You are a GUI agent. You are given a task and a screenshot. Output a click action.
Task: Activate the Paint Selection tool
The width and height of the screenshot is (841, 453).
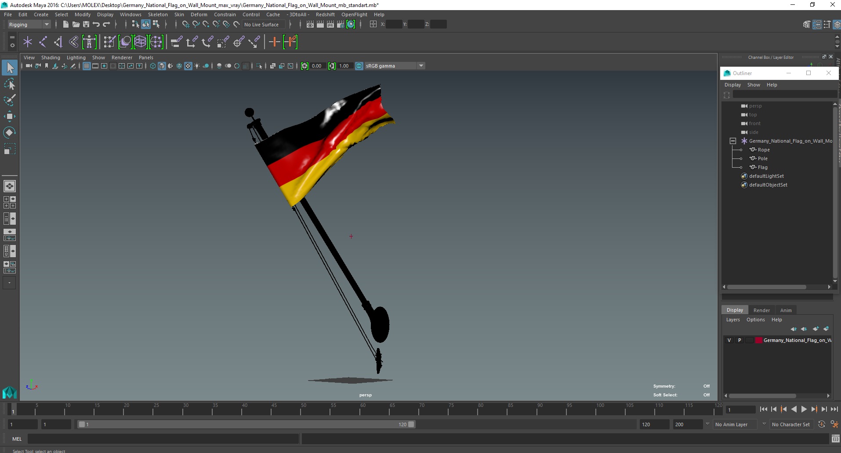tap(9, 100)
